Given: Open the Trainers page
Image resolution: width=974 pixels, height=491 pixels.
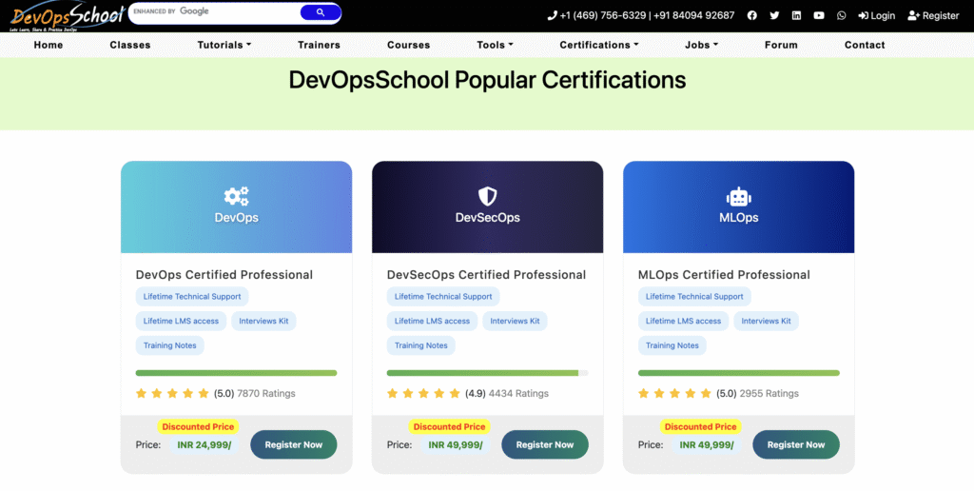Looking at the screenshot, I should [x=319, y=45].
